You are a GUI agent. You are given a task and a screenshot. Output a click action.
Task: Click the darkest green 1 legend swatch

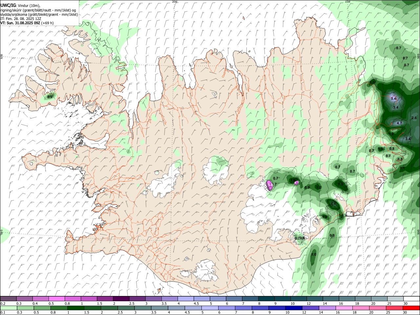pyautogui.click(x=75, y=308)
